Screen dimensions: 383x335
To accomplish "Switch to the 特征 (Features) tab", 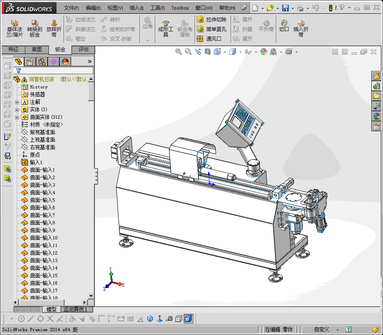I will click(13, 49).
